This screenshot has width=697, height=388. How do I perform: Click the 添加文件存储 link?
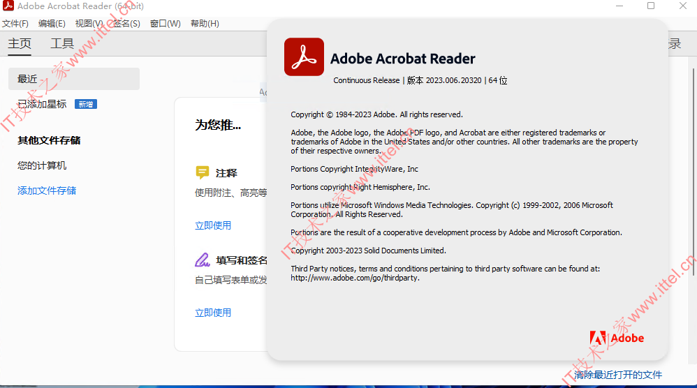click(47, 191)
